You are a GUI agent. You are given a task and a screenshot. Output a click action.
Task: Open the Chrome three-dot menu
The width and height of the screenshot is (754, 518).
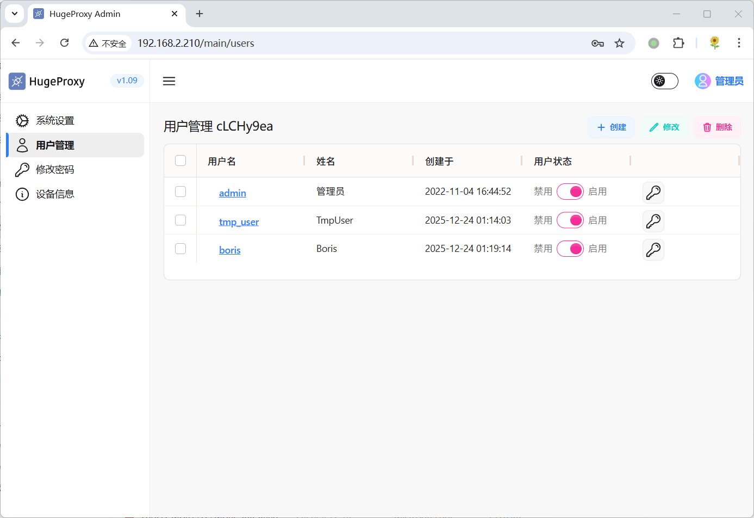[738, 43]
